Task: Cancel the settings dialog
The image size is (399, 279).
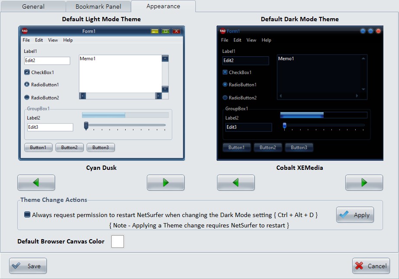Action: [371, 266]
